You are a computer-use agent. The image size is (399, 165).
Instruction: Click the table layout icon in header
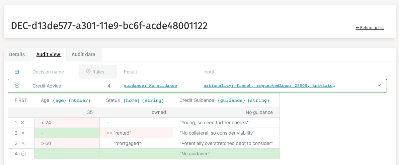17,72
